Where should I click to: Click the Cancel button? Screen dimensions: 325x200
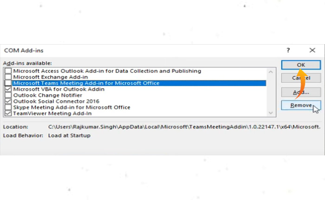click(x=301, y=78)
